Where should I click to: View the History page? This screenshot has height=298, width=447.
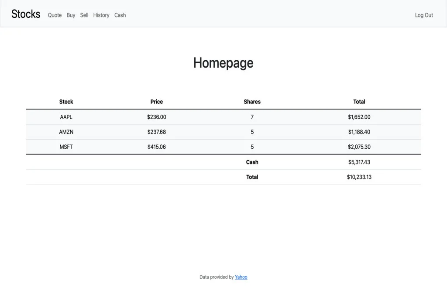pyautogui.click(x=101, y=15)
